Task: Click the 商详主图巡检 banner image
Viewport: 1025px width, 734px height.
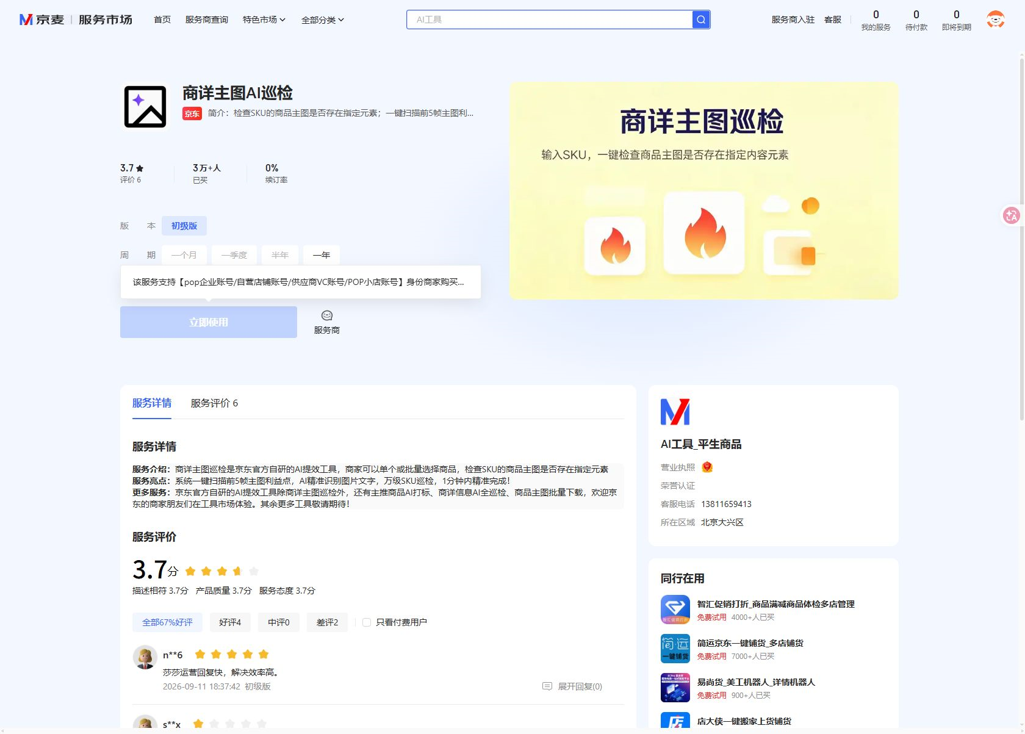Action: click(x=704, y=191)
